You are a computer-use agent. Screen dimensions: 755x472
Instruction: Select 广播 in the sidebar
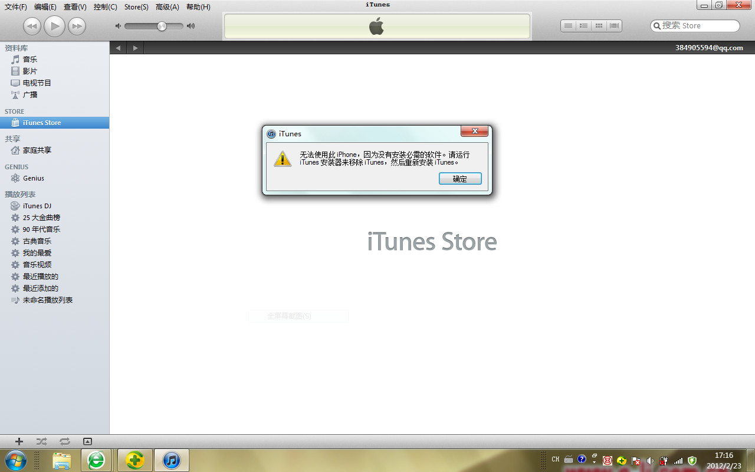point(54,94)
